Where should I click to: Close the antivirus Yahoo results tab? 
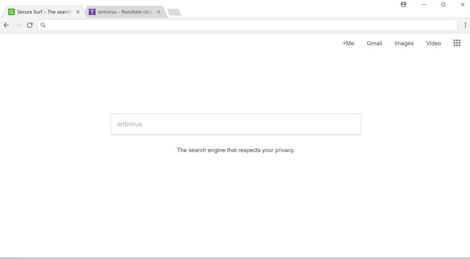pos(159,12)
